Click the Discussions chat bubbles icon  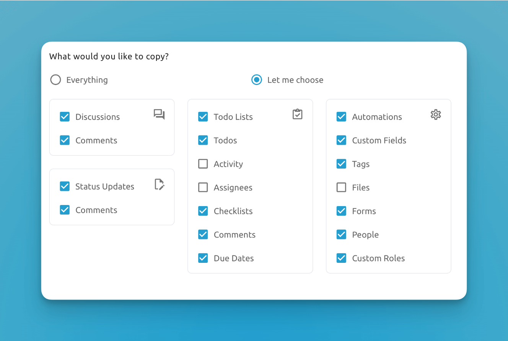(159, 114)
